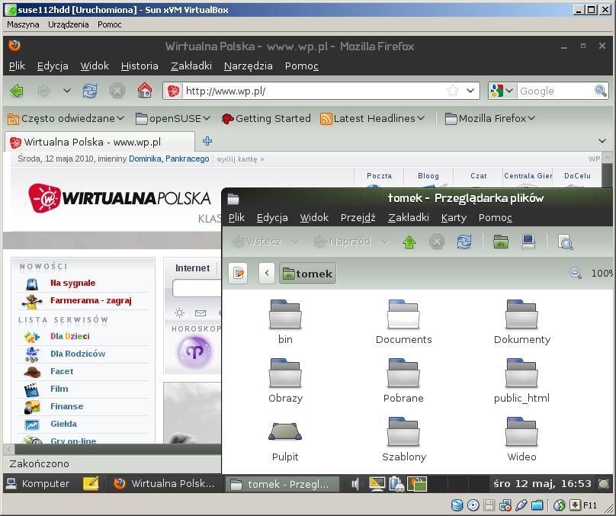The image size is (616, 516).
Task: Click the Farmerama - zagraj link
Action: pyautogui.click(x=91, y=300)
